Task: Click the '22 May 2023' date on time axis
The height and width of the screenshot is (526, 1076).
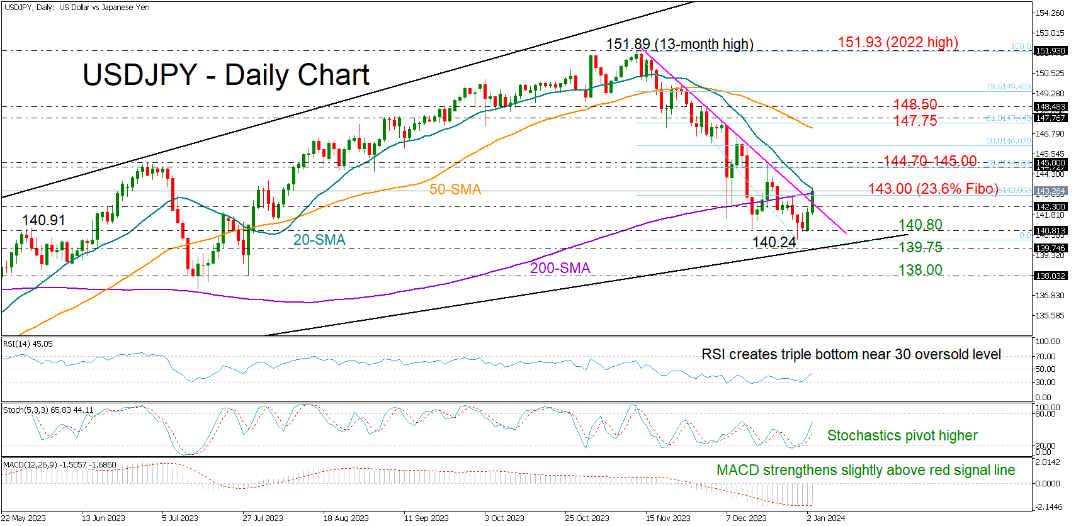Action: pyautogui.click(x=24, y=518)
